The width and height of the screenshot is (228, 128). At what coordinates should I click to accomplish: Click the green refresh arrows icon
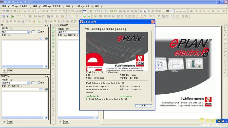tap(91, 11)
